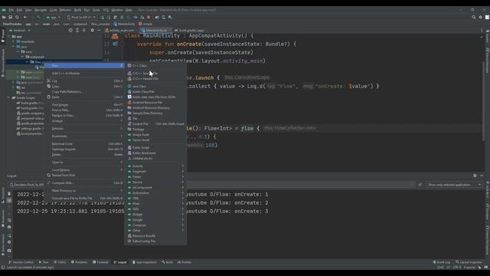Click Compare With entry
Image resolution: width=490 pixels, height=276 pixels.
(x=83, y=183)
